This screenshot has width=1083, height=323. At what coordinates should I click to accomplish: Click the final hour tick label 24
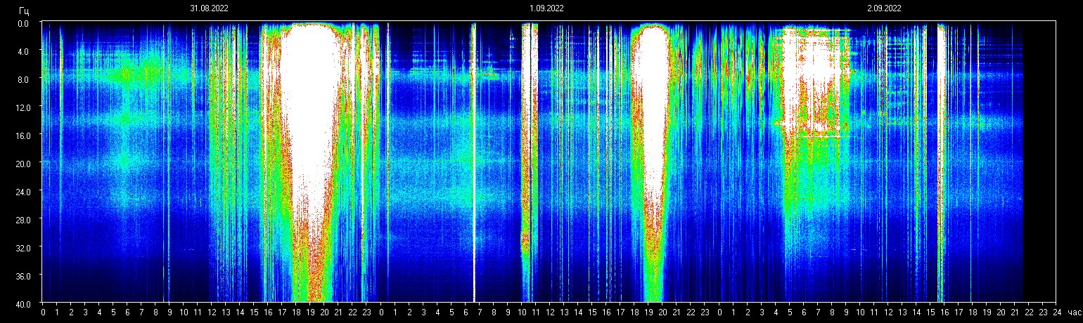pos(1056,312)
